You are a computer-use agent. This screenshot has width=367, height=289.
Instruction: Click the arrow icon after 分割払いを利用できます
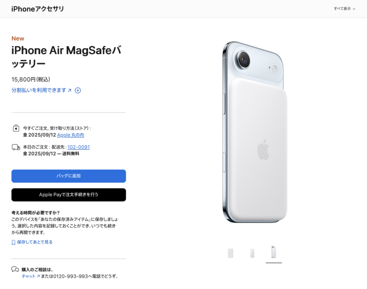[70, 91]
